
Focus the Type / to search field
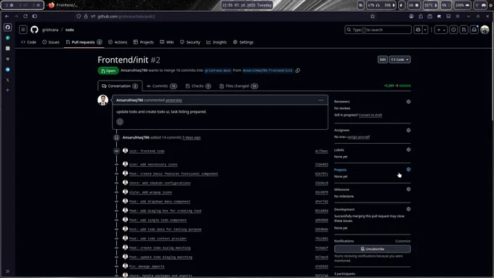(x=378, y=30)
